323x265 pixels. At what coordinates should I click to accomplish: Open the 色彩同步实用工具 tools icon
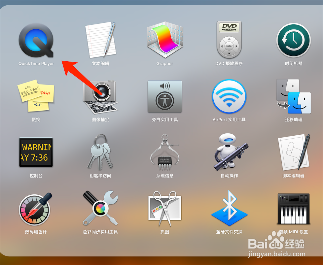point(100,208)
